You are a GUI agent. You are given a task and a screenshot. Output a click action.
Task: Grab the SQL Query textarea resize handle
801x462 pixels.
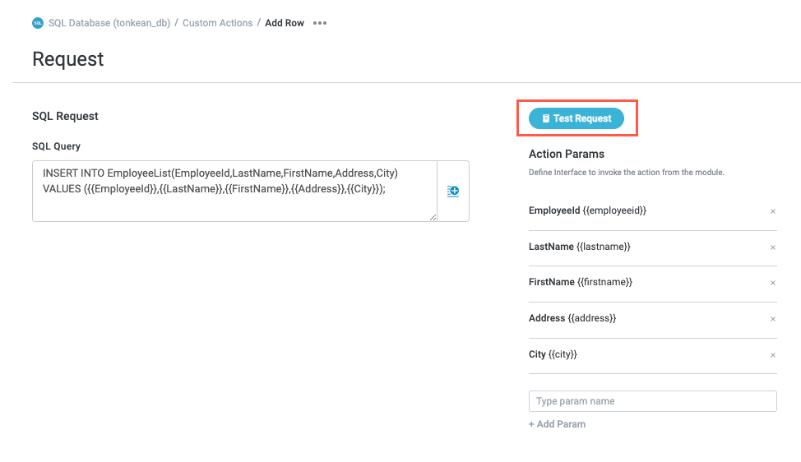click(x=433, y=218)
